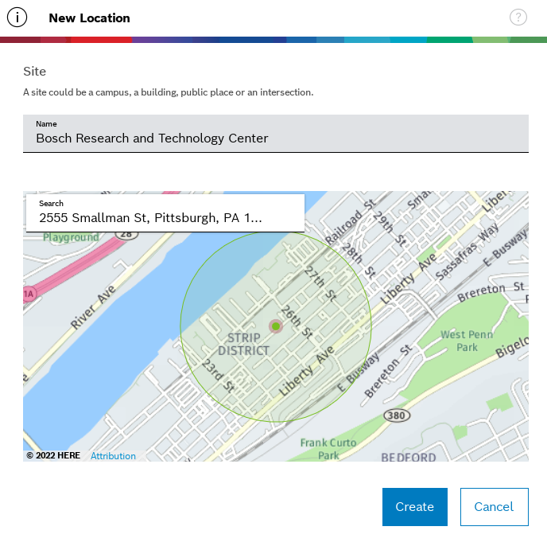Click the STRIP DISTRICT label on map

click(244, 345)
